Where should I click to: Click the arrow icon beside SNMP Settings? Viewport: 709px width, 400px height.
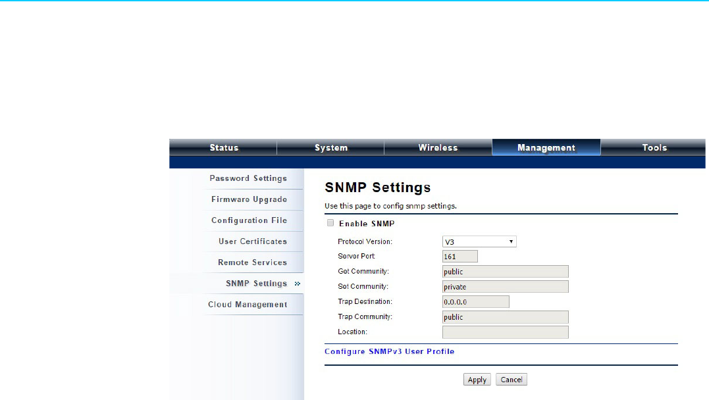tap(297, 284)
